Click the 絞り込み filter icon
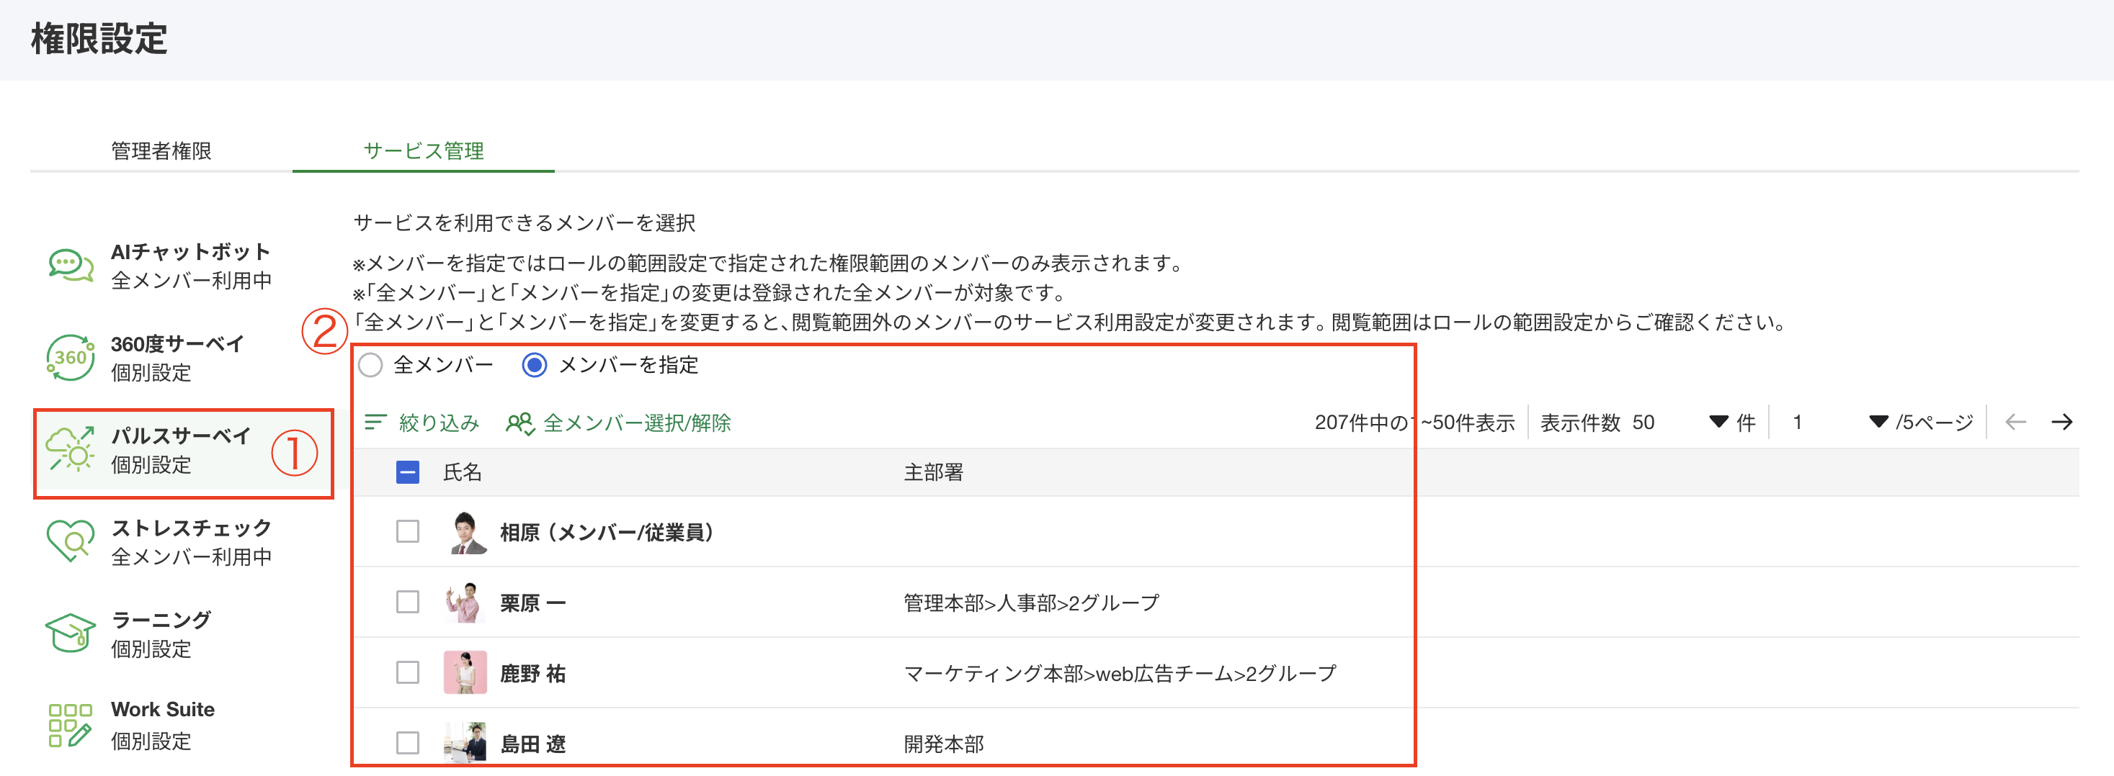Image resolution: width=2114 pixels, height=776 pixels. click(375, 423)
